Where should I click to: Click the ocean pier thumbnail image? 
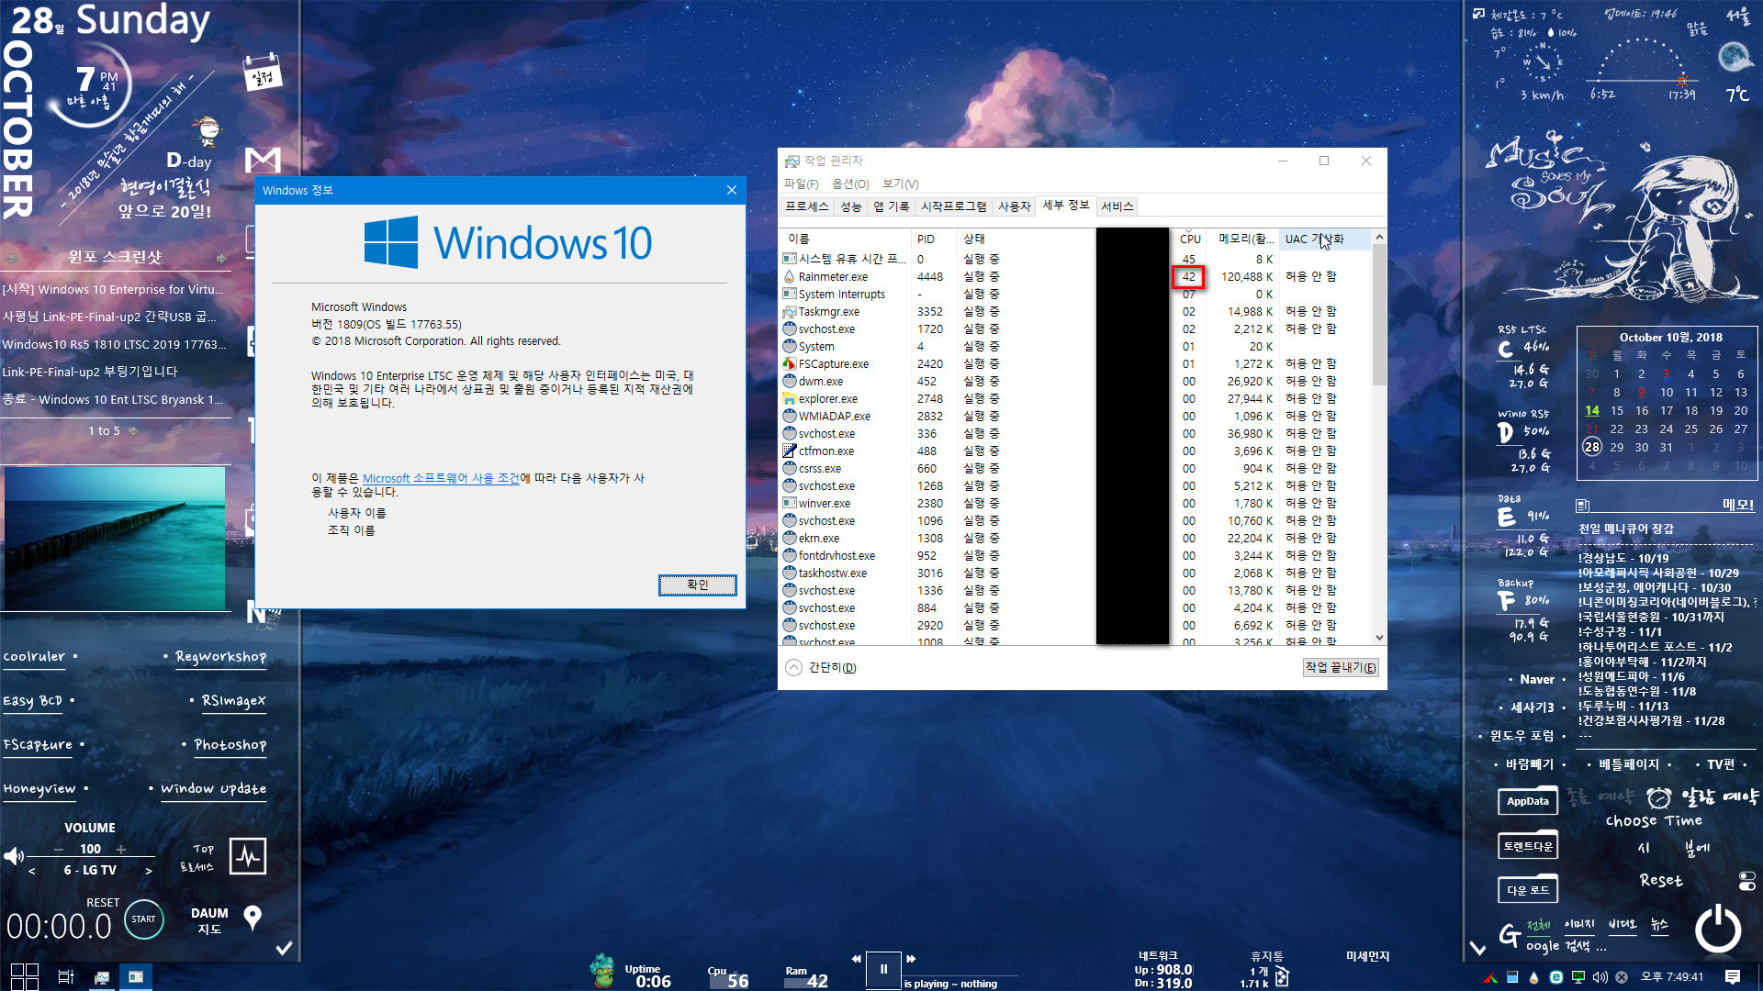point(115,539)
